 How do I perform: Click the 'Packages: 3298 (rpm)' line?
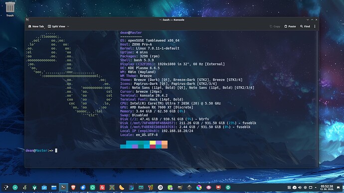pos(140,56)
